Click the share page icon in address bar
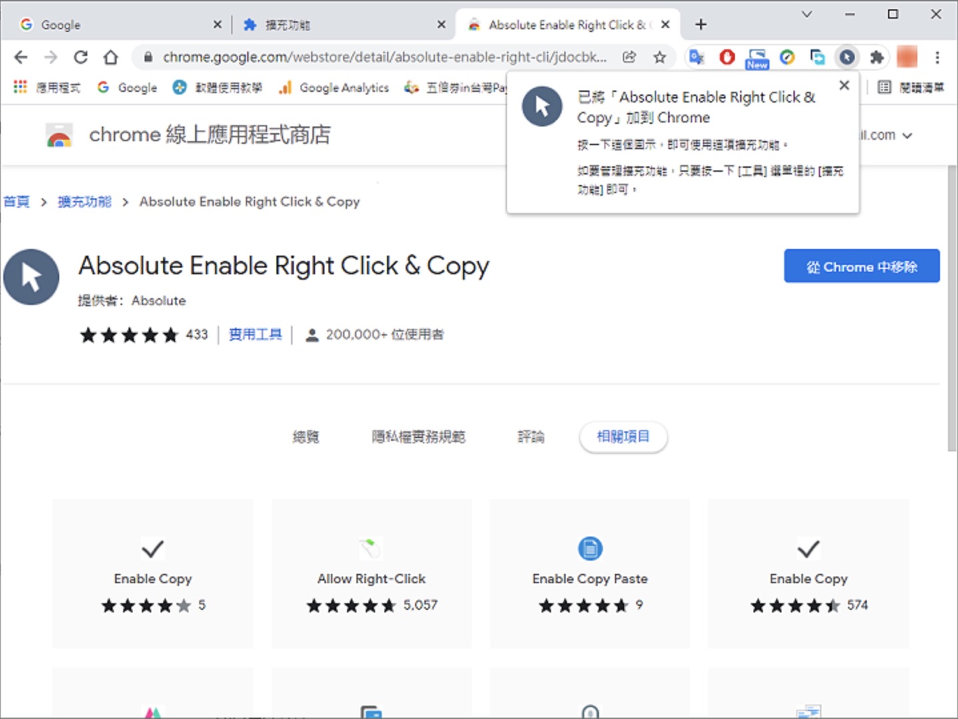The image size is (958, 719). click(x=629, y=57)
